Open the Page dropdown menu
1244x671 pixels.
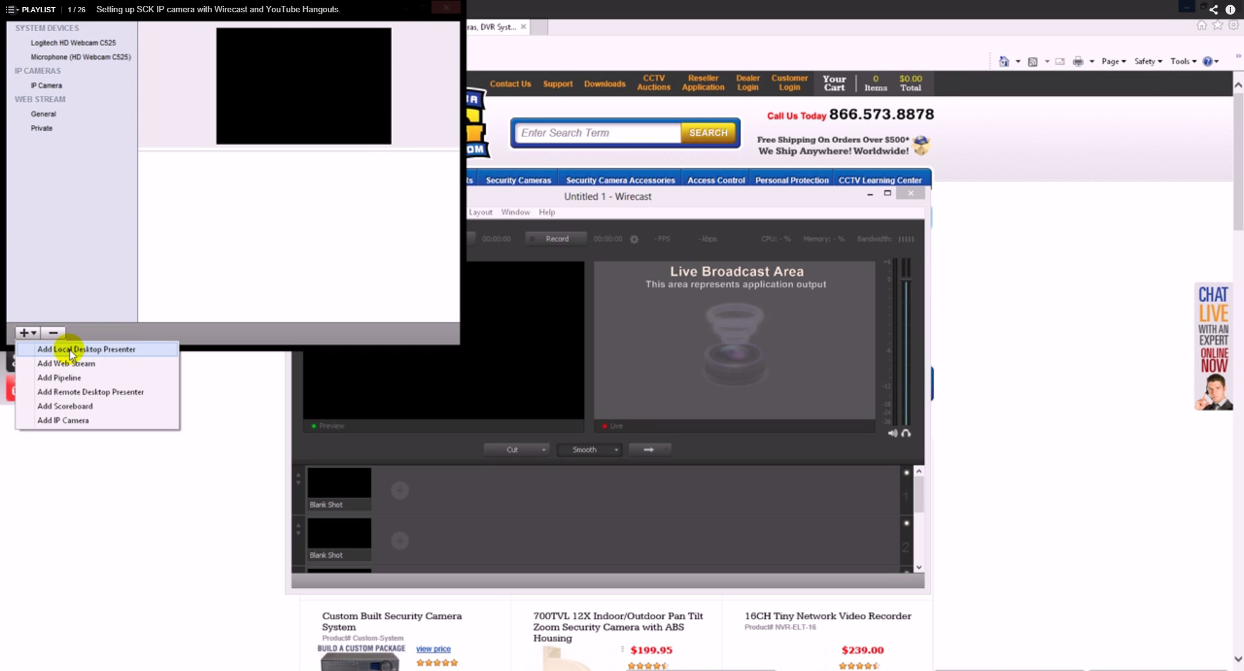click(1114, 61)
